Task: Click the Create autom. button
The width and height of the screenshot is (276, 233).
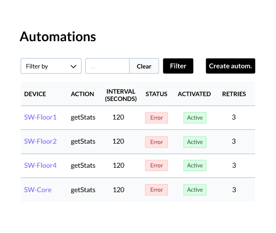Action: [x=231, y=66]
